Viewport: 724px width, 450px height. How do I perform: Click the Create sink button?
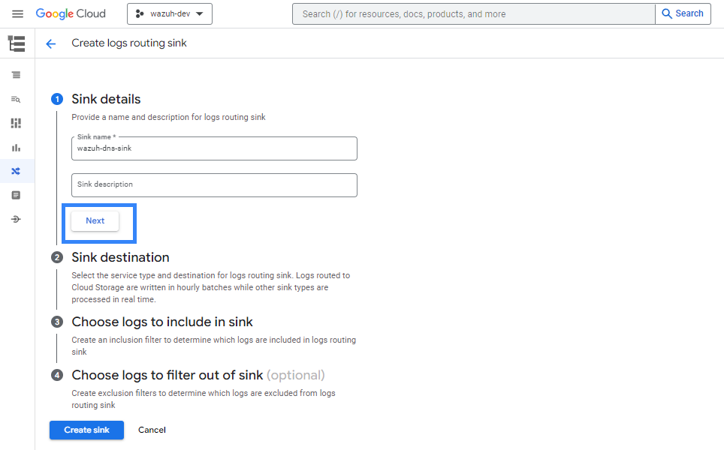(86, 430)
